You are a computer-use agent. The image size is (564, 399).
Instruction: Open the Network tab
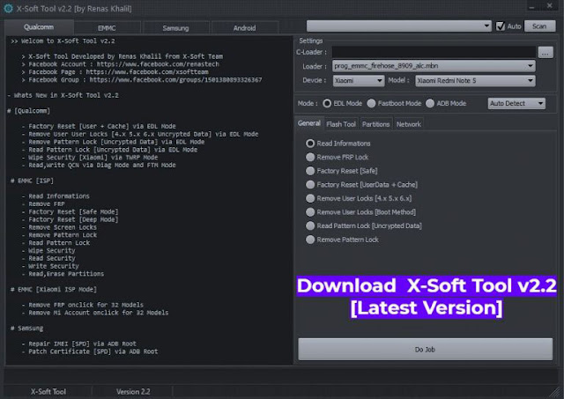coord(409,124)
